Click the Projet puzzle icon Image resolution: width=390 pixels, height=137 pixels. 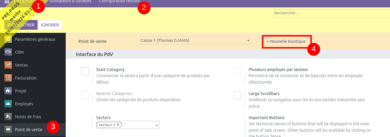pyautogui.click(x=8, y=91)
